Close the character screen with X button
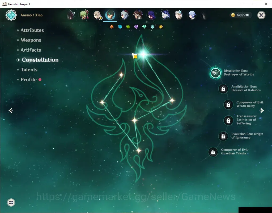This screenshot has height=213, width=272. [261, 15]
